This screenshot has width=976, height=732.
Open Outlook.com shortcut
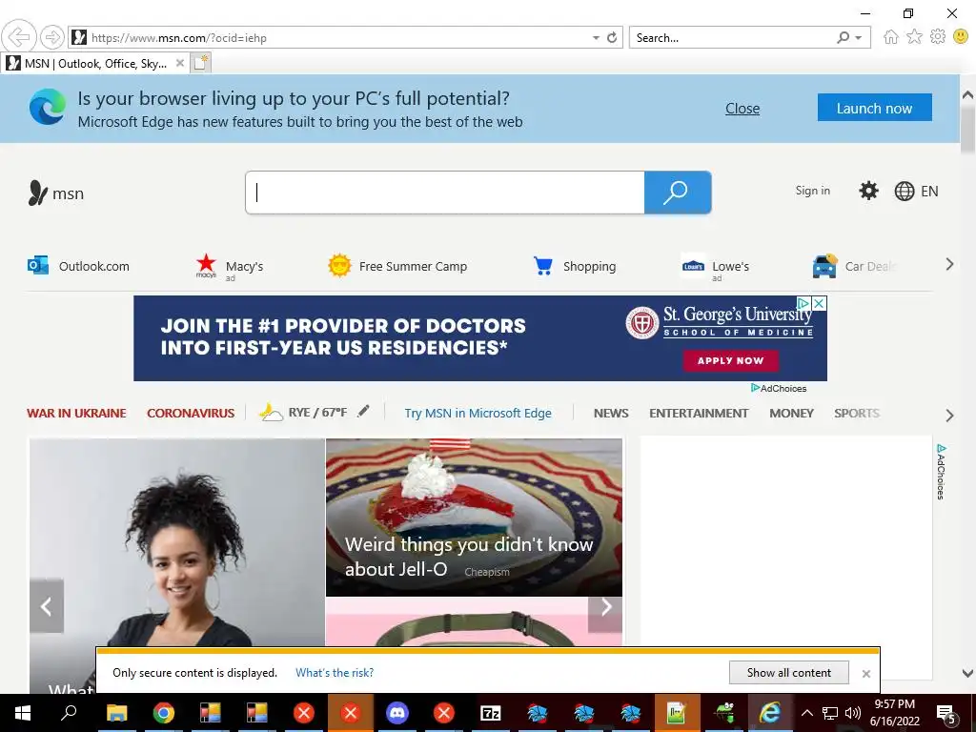tap(78, 266)
